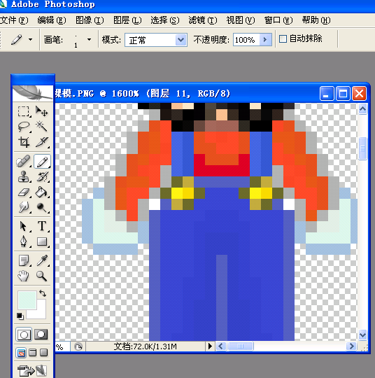Screen dimensions: 375x378
Task: Click the vertical scrollbar down arrow
Action: pos(362,335)
